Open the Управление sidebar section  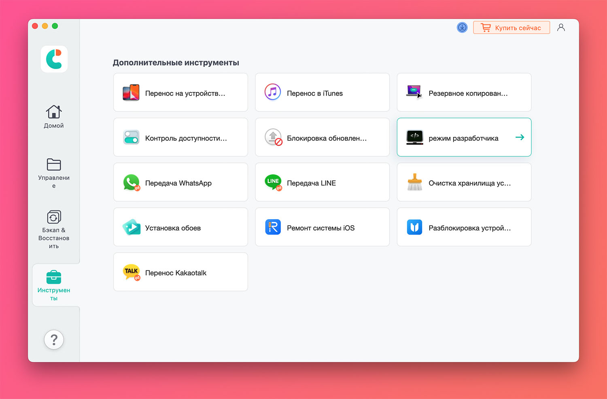coord(54,173)
